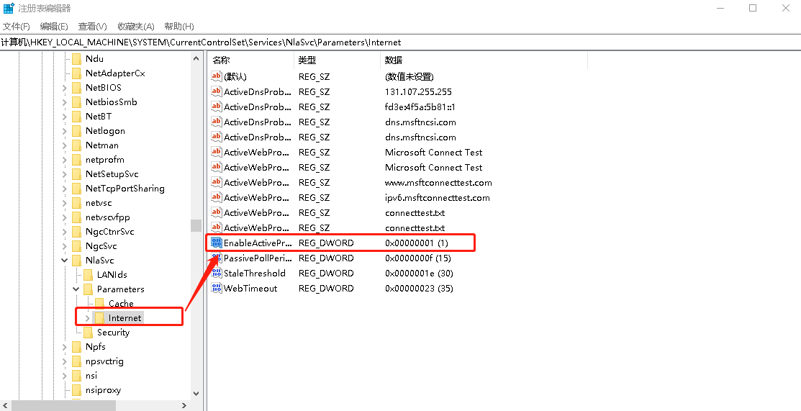Select the netvscvfpp folder icon

pyautogui.click(x=76, y=217)
